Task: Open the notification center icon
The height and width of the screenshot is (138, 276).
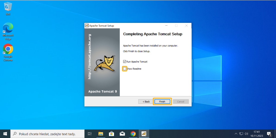Action: [269, 134]
